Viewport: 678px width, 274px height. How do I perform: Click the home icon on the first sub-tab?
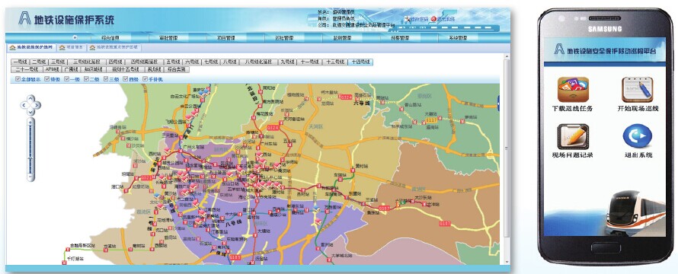[x=12, y=47]
